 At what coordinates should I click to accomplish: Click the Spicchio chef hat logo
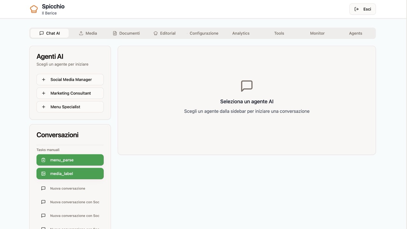[x=34, y=9]
